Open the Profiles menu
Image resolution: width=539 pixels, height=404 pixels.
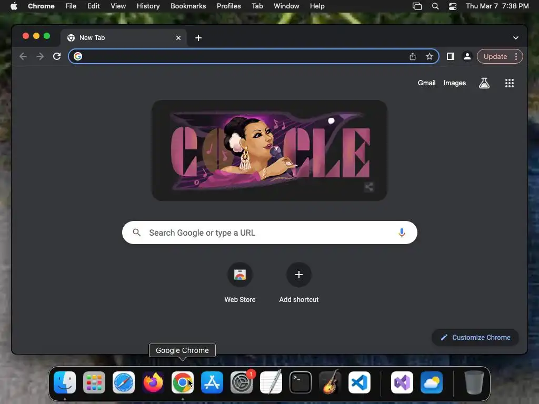pos(228,6)
